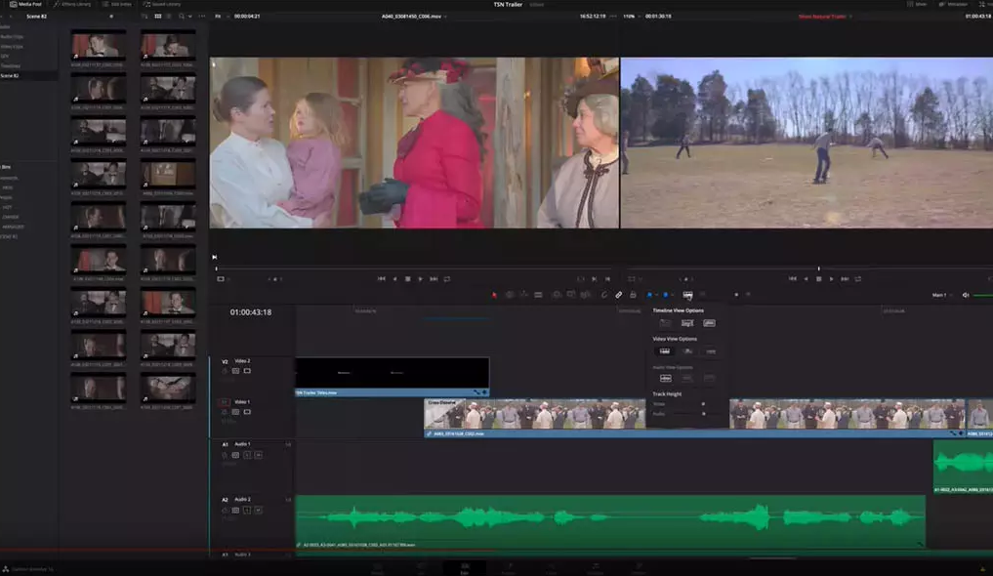The height and width of the screenshot is (576, 993).
Task: Toggle loop in source viewer
Action: pyautogui.click(x=447, y=278)
